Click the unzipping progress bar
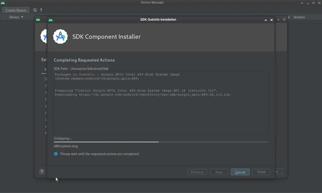 [161, 142]
